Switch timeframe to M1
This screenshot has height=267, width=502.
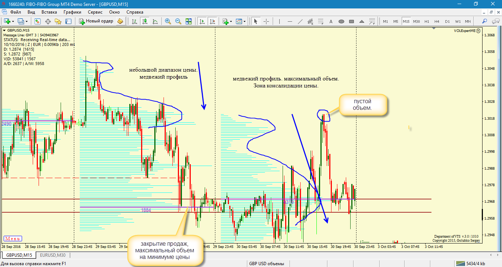386,21
